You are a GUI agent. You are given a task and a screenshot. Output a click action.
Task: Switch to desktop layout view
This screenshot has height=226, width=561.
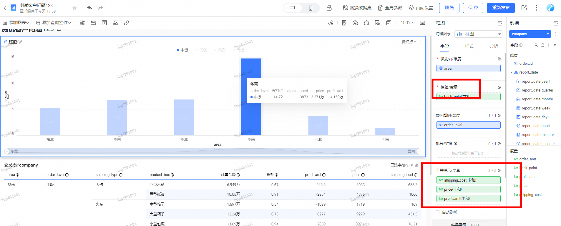click(292, 8)
